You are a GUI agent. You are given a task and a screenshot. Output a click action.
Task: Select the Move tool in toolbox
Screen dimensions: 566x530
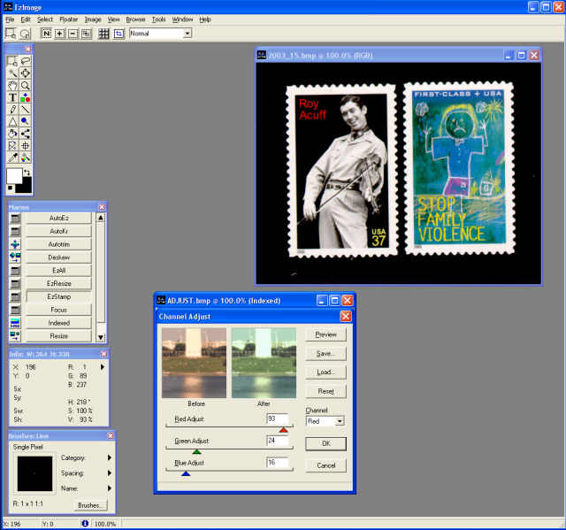(26, 73)
